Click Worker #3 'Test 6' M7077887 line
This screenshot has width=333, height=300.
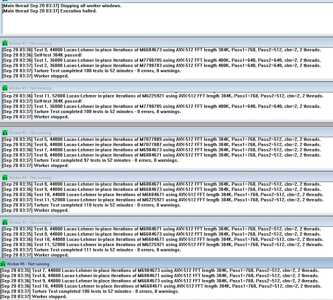point(162,144)
